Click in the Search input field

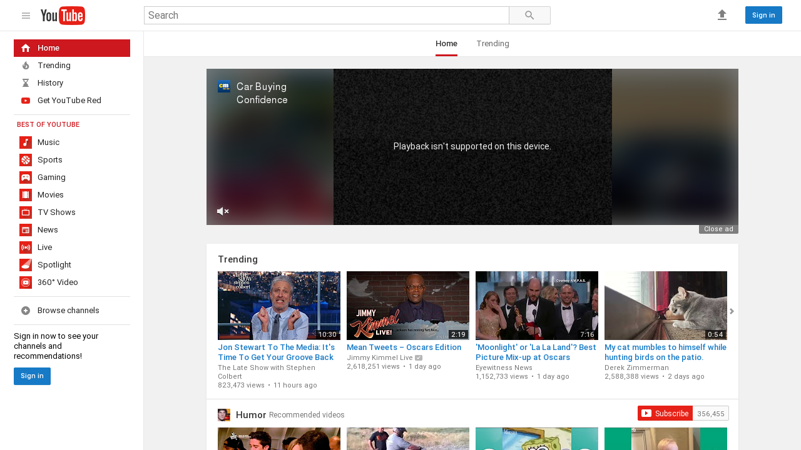327,16
